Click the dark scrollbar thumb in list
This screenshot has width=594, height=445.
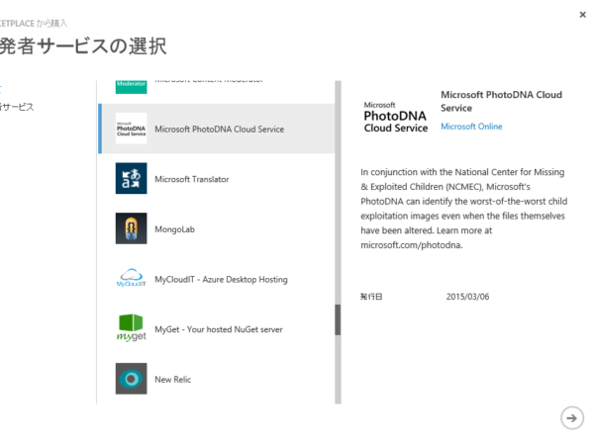338,319
